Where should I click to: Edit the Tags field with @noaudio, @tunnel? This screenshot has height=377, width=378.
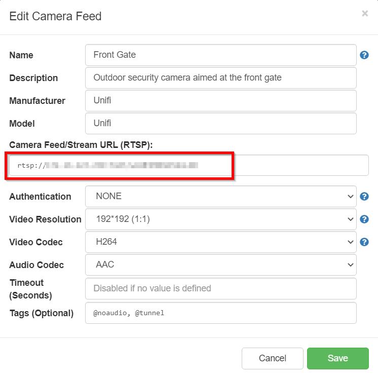[x=220, y=313]
